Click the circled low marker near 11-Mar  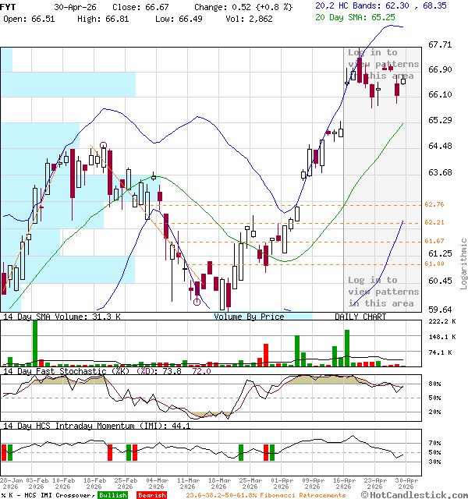coord(197,300)
